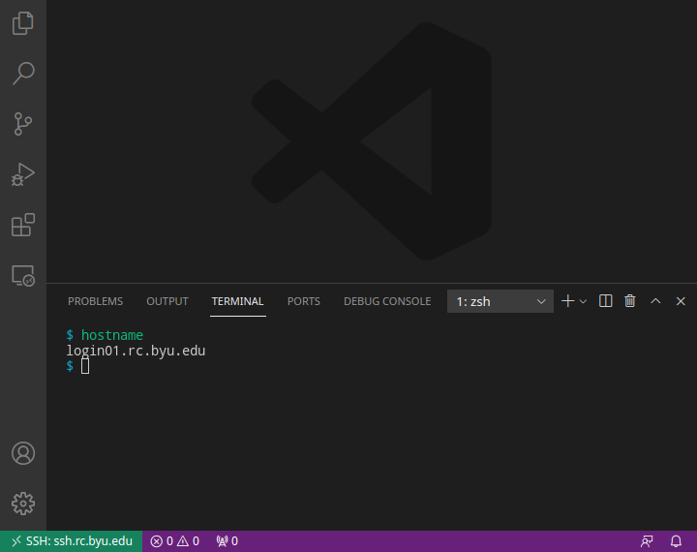Click the feedback icon in status bar
697x552 pixels.
click(x=647, y=541)
